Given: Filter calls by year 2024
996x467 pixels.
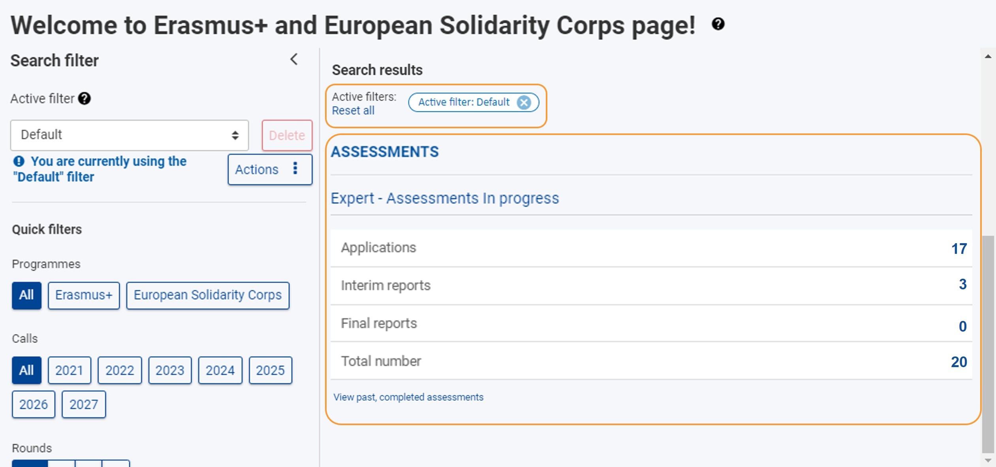Looking at the screenshot, I should [x=220, y=370].
